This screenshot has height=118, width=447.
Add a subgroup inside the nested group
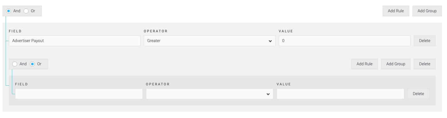396,64
